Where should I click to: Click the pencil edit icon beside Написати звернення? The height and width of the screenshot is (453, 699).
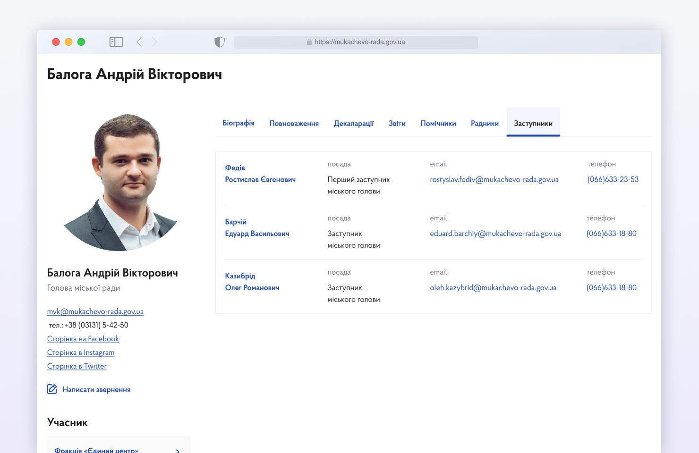pyautogui.click(x=52, y=389)
